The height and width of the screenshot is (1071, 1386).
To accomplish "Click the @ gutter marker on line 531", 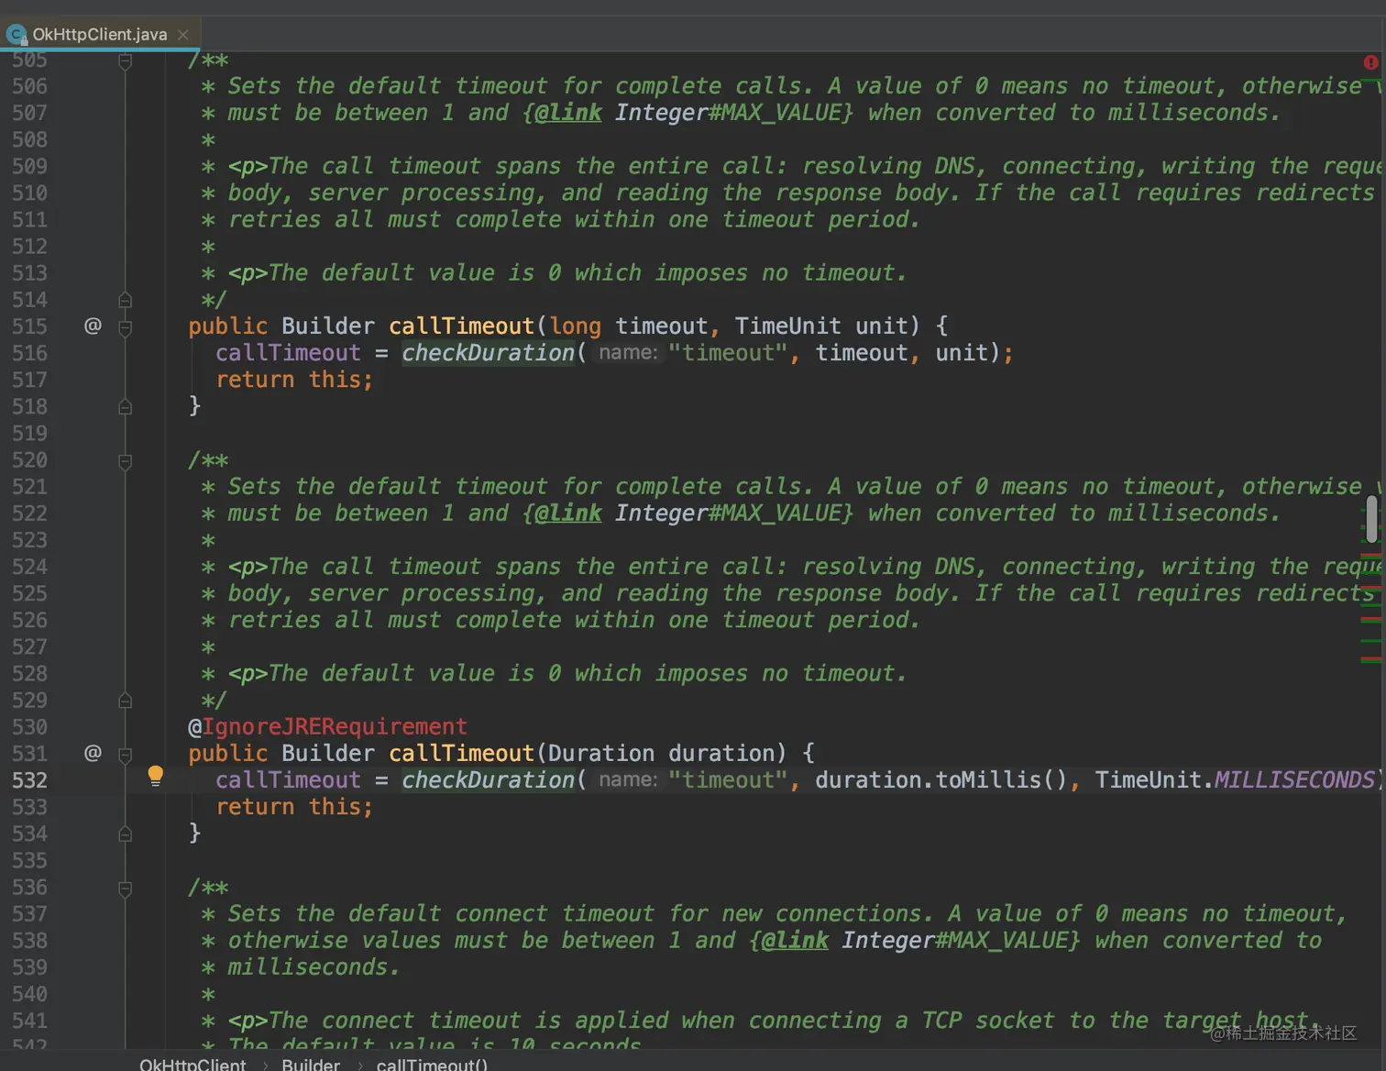I will (x=93, y=753).
